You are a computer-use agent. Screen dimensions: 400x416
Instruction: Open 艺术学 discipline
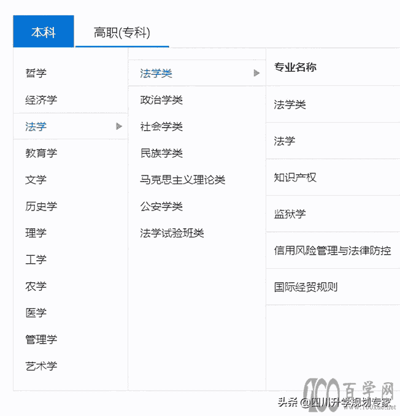coord(41,366)
